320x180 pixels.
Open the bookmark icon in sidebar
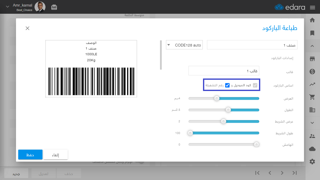[312, 33]
